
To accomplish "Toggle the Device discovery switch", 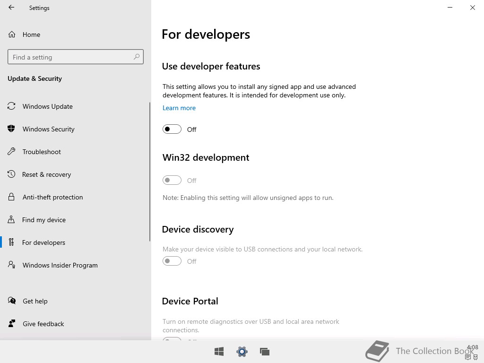I will [172, 261].
